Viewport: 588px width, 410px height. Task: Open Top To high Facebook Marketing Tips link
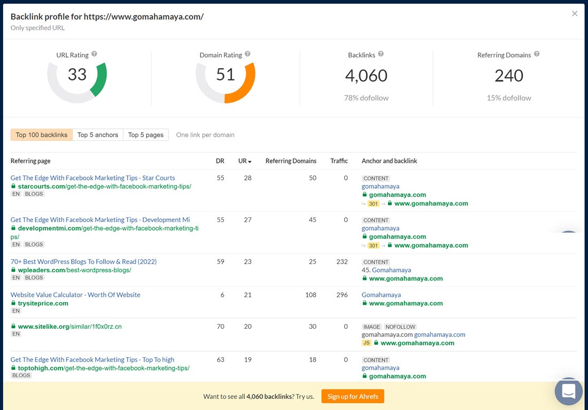92,359
